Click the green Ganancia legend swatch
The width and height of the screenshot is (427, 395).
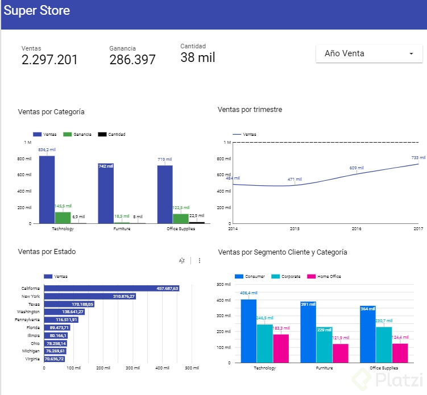tap(67, 134)
